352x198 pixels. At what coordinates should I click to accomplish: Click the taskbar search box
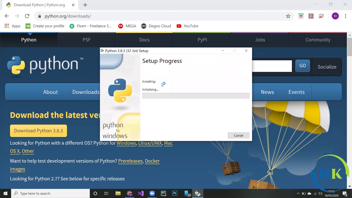click(x=51, y=193)
